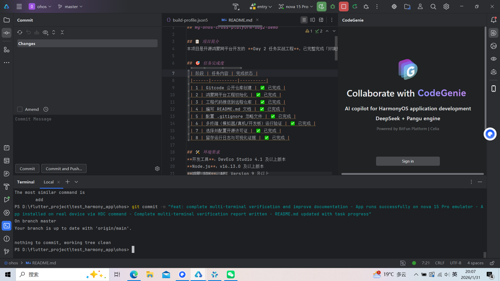Click the Debug bug icon in toolbar

pos(333,7)
